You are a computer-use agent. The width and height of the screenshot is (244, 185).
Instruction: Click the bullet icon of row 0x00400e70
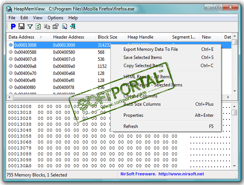pyautogui.click(x=11, y=73)
